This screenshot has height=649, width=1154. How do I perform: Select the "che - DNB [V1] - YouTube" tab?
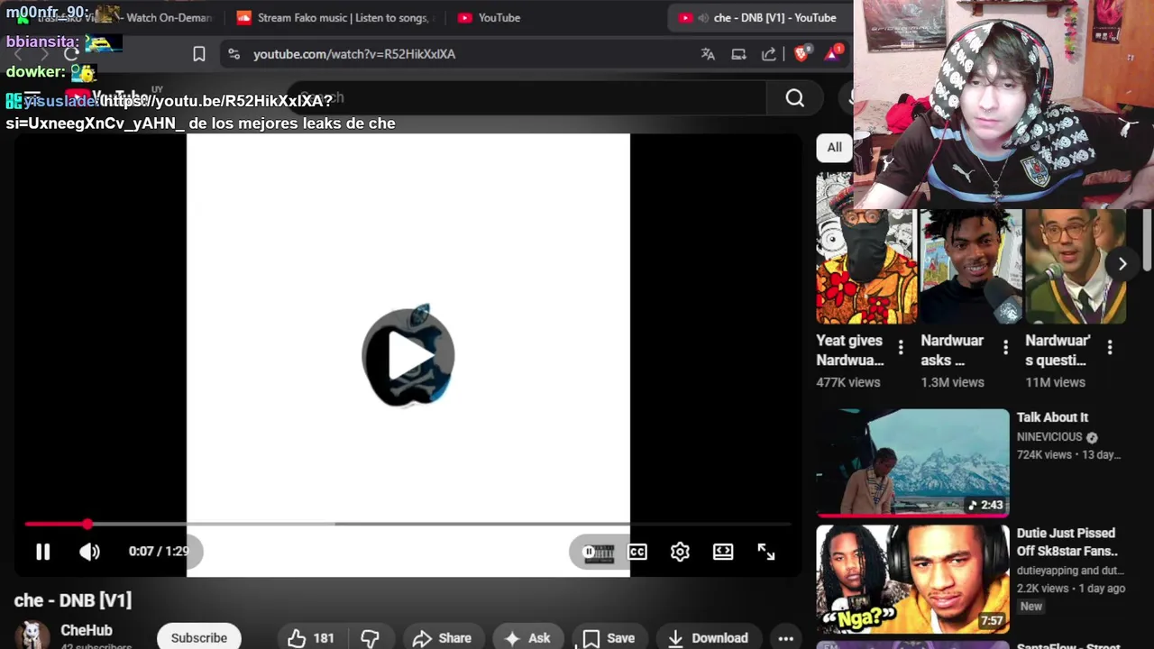762,18
